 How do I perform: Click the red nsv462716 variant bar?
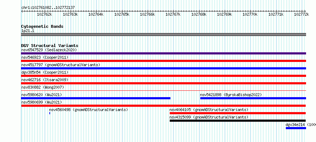[163, 83]
